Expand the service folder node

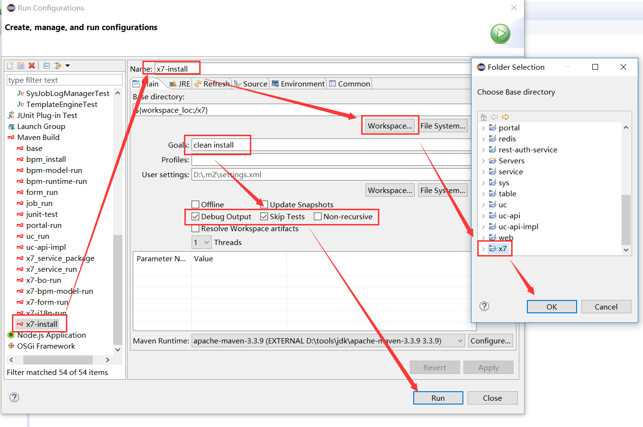click(x=483, y=171)
